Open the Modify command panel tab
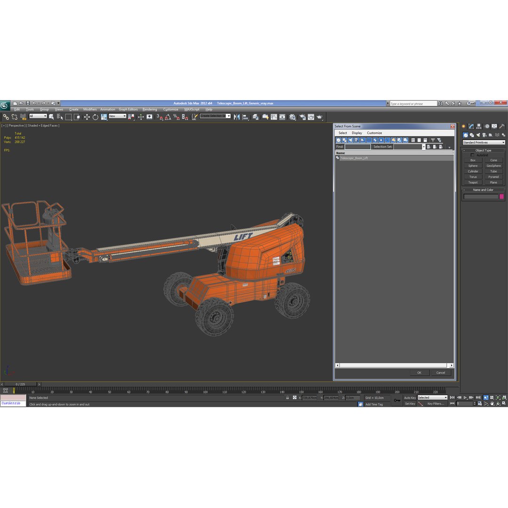 click(x=471, y=127)
